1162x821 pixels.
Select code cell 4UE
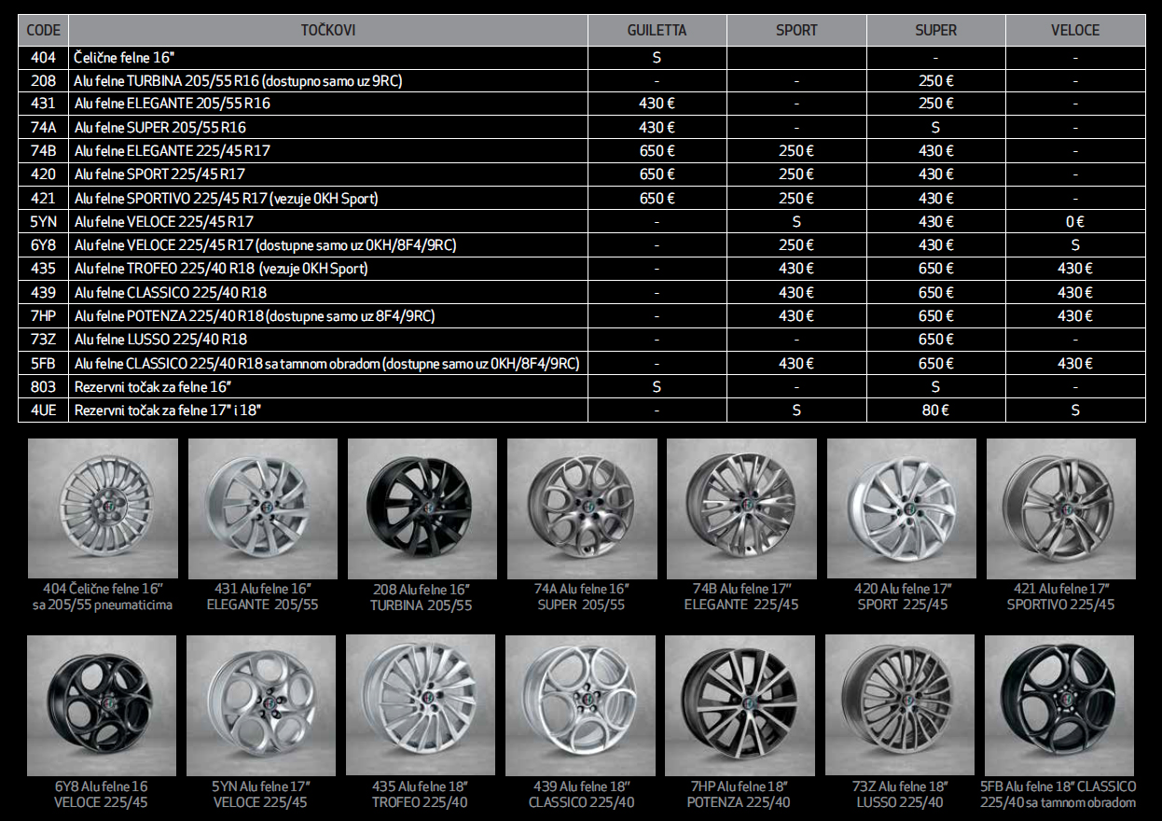(43, 410)
